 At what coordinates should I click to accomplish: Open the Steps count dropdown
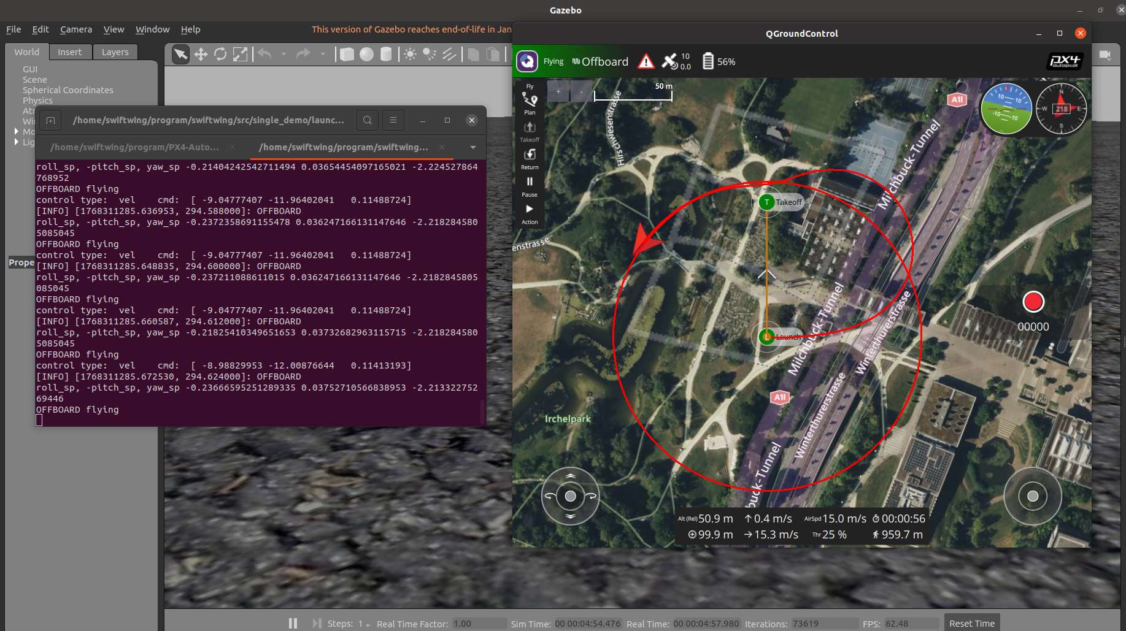tap(364, 624)
